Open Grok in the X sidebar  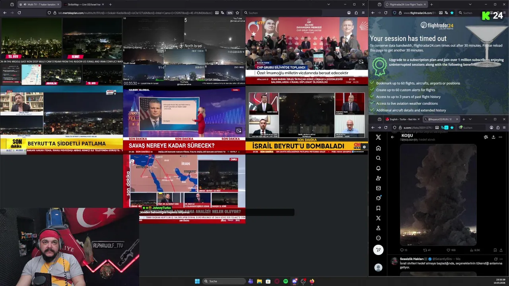coord(378,198)
